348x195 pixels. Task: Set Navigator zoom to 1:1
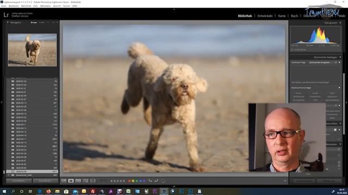click(48, 23)
